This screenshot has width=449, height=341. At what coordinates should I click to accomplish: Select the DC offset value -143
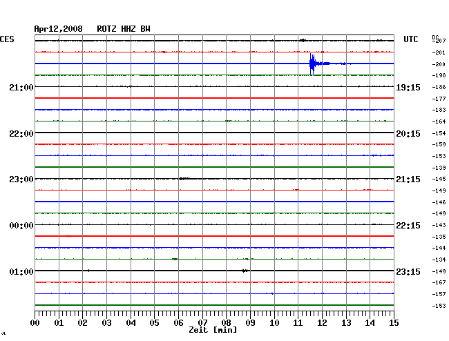439,226
